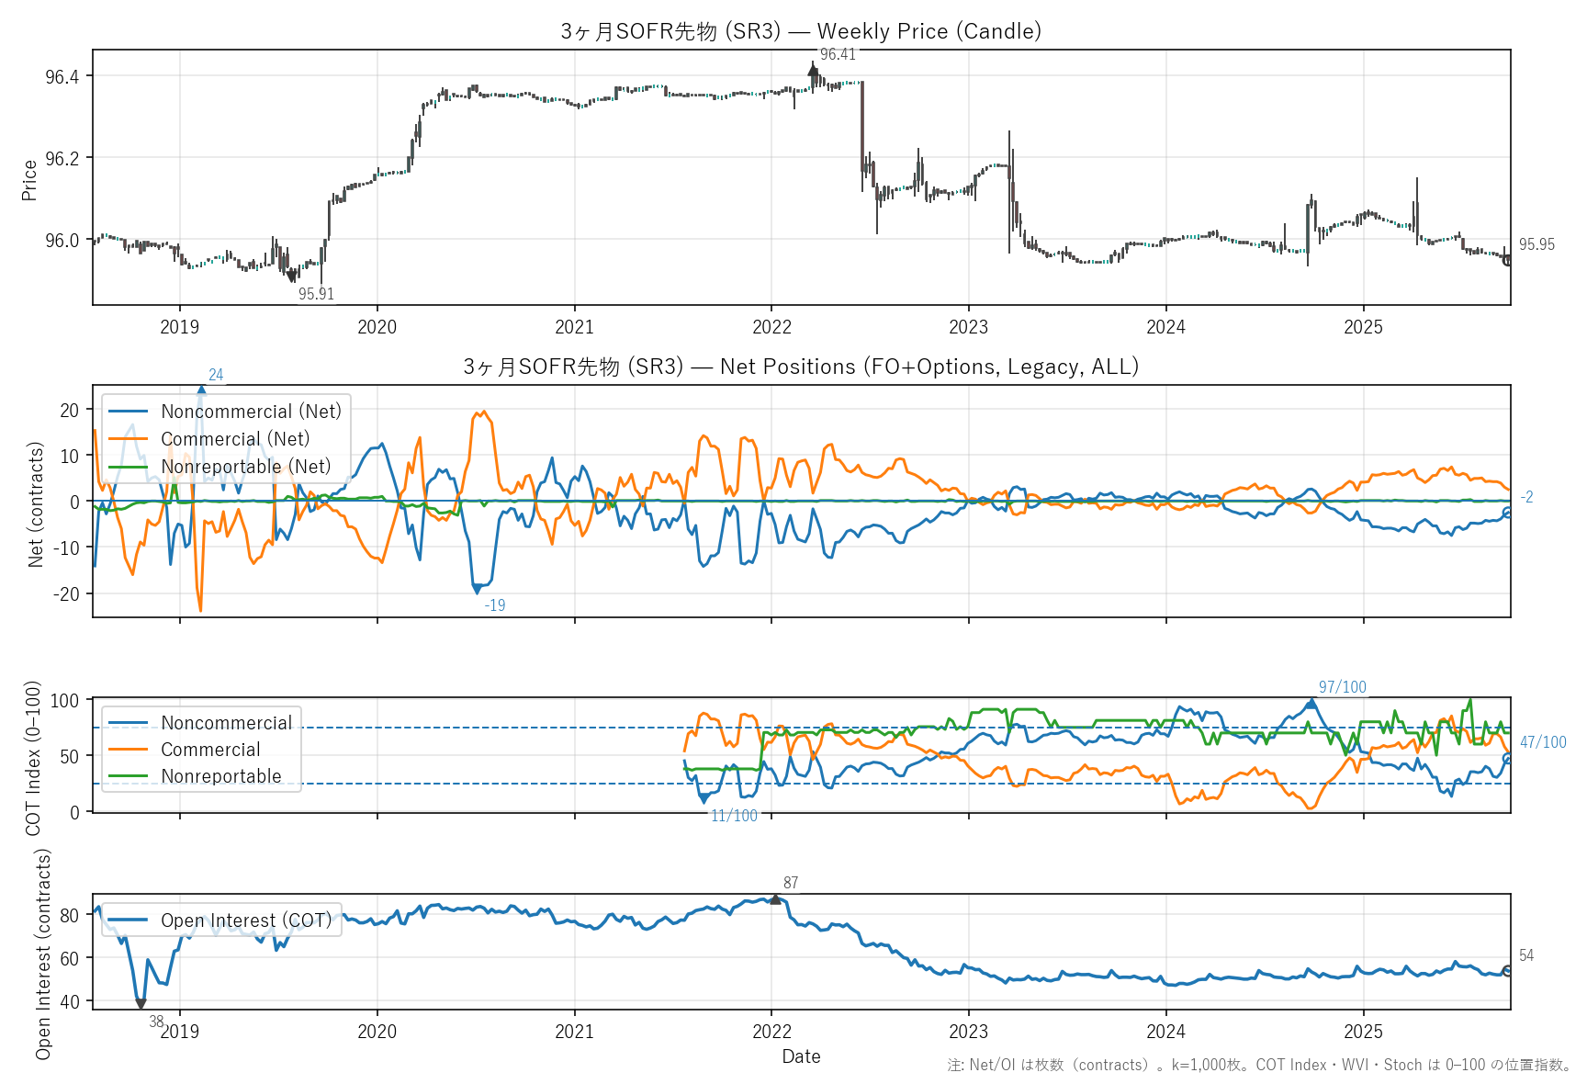Click the Open Interest (COT) legend label
1587x1084 pixels.
pos(245,920)
